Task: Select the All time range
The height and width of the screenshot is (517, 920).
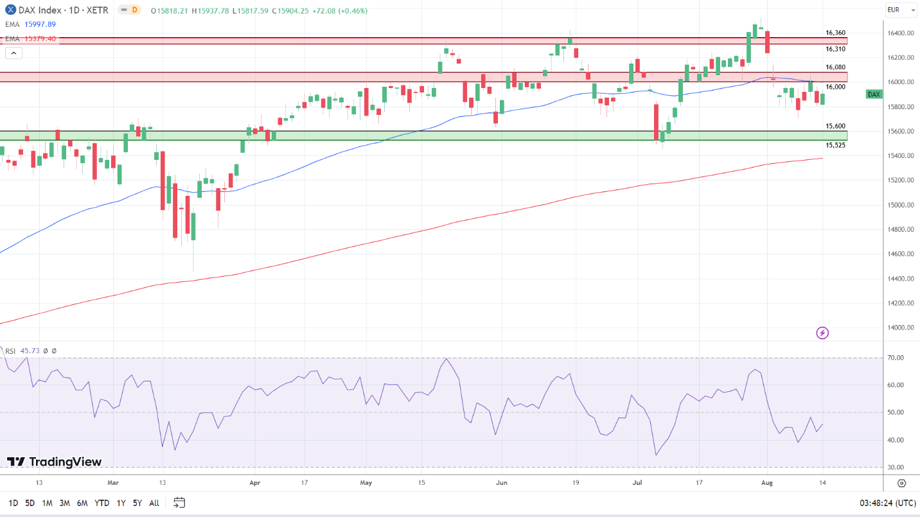Action: coord(154,503)
